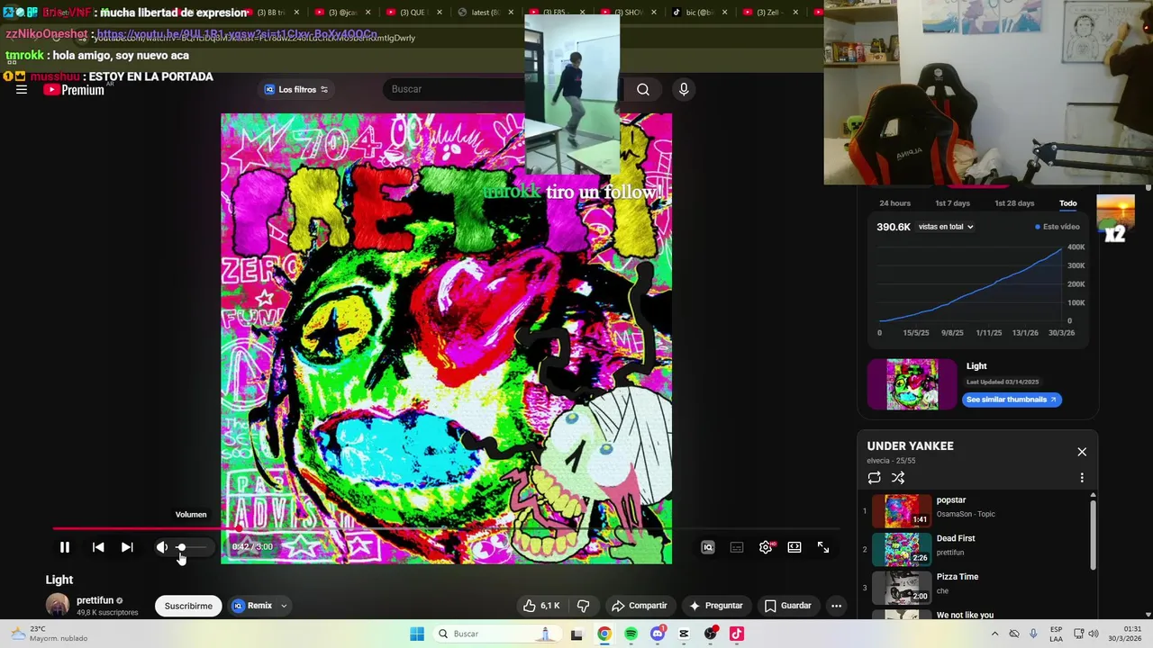The width and height of the screenshot is (1153, 648).
Task: Switch to the QUE browser tab
Action: (x=413, y=13)
